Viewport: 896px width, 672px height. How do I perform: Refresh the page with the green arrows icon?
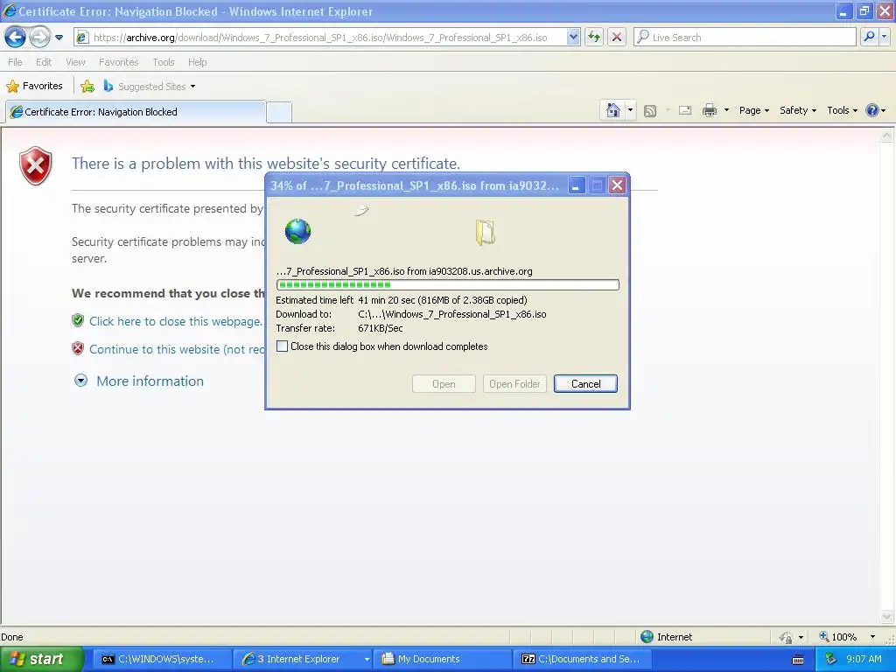pos(594,38)
